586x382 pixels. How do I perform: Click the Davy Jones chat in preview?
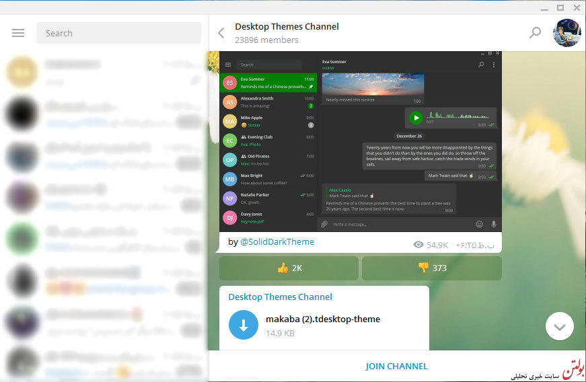coord(268,218)
